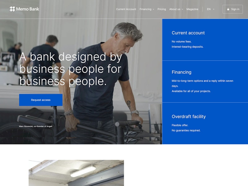Open the Current Account nav item
This screenshot has width=248, height=186.
[126, 9]
